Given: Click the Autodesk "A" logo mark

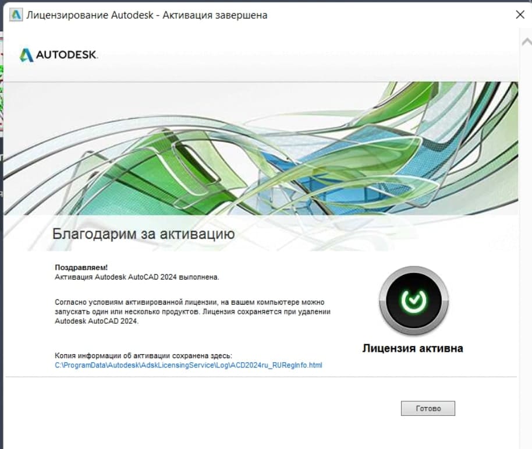Looking at the screenshot, I should coord(26,55).
